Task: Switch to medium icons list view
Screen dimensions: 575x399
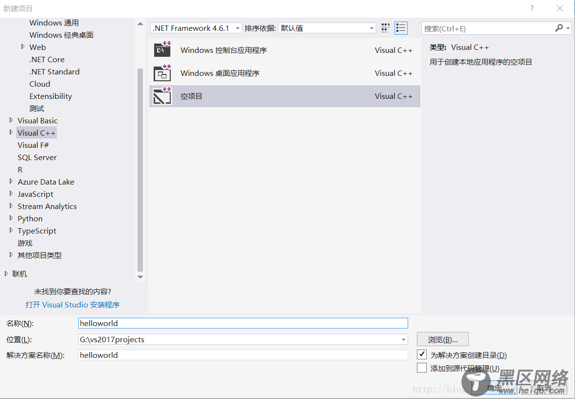Action: tap(401, 28)
